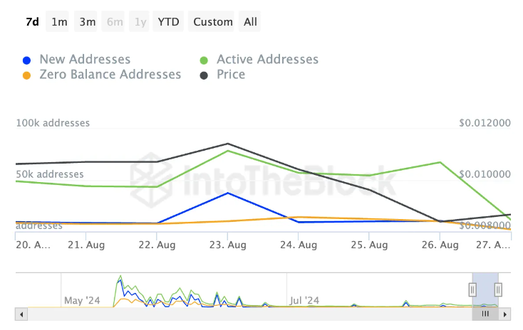
Task: Click the Price line peak on 23 Aug
Action: pyautogui.click(x=228, y=144)
